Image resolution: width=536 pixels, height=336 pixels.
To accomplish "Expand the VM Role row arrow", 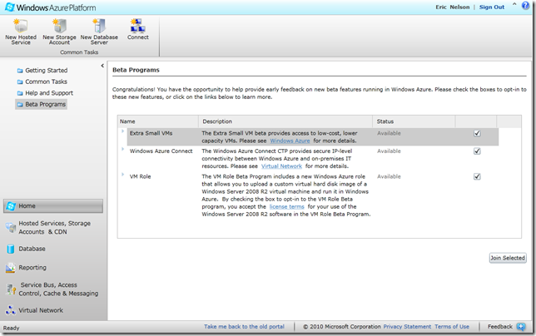I will [x=122, y=175].
